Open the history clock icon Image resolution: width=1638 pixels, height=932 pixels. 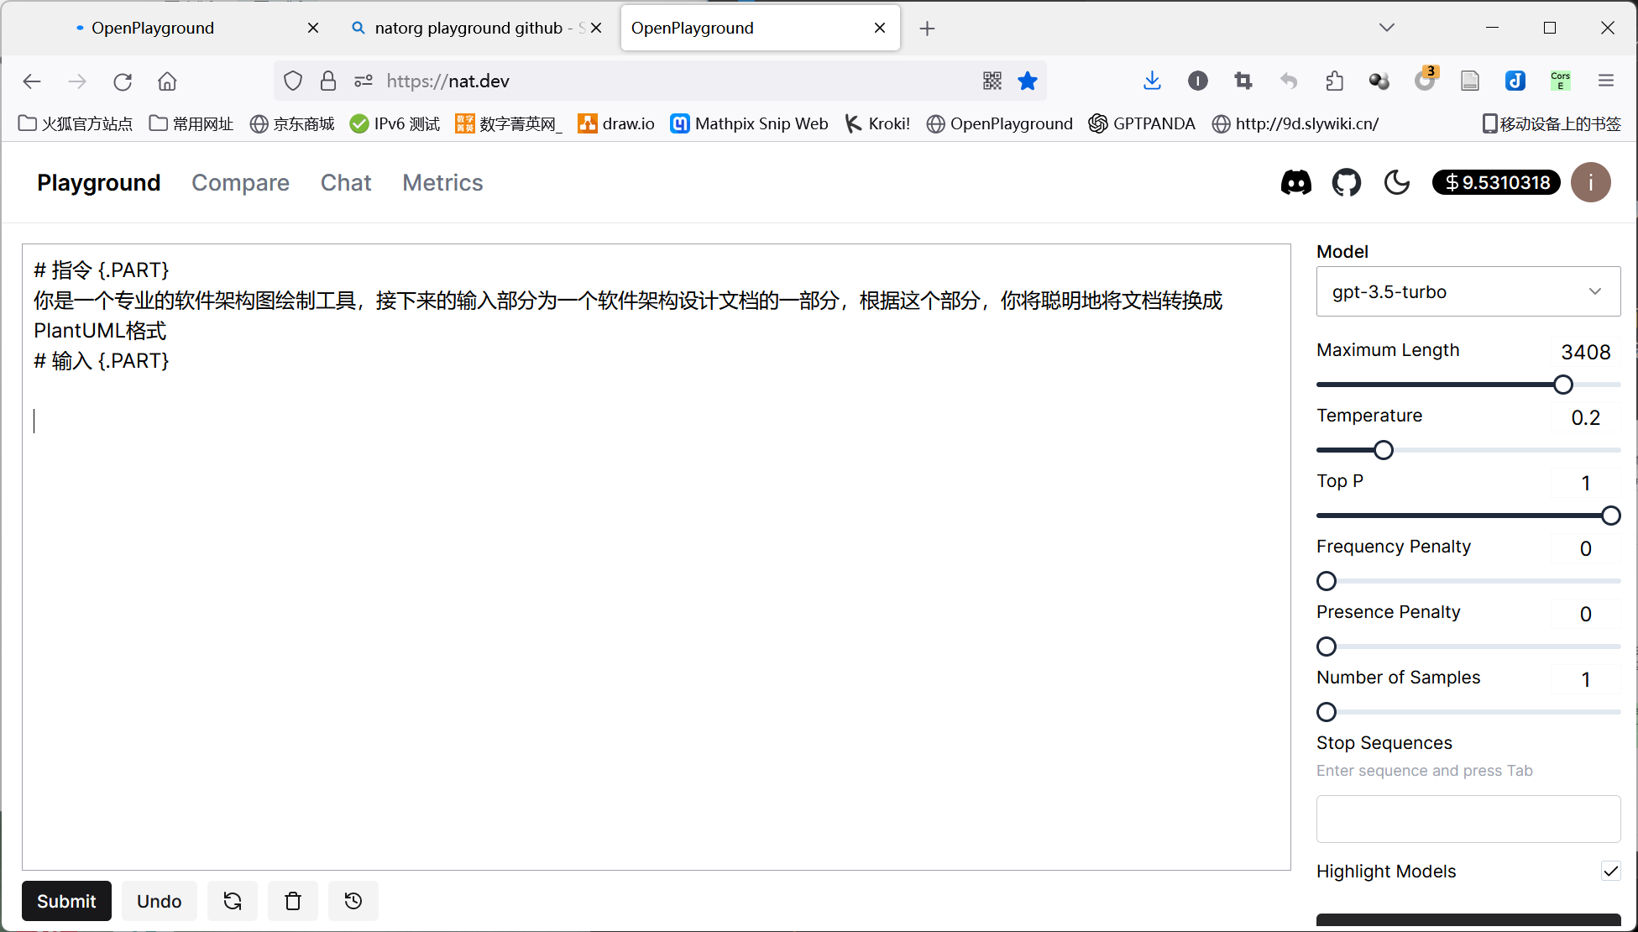353,901
